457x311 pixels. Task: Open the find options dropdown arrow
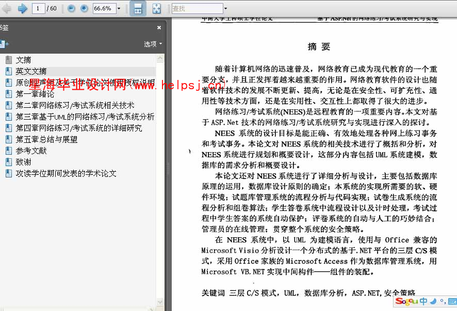click(225, 8)
